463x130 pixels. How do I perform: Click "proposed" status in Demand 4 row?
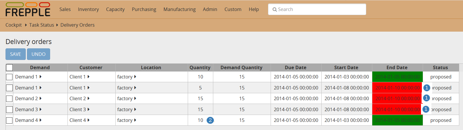441,120
